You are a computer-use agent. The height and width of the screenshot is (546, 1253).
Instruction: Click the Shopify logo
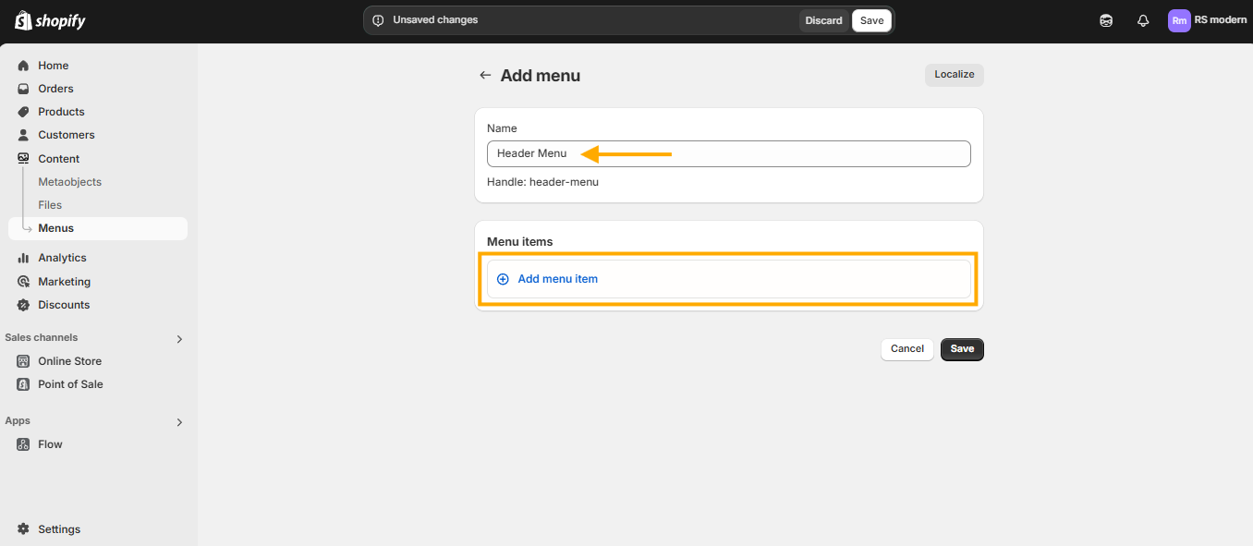51,20
